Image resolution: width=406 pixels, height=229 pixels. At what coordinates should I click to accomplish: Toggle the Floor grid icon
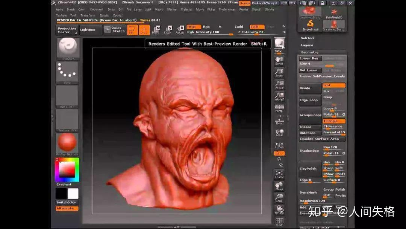[x=279, y=120]
